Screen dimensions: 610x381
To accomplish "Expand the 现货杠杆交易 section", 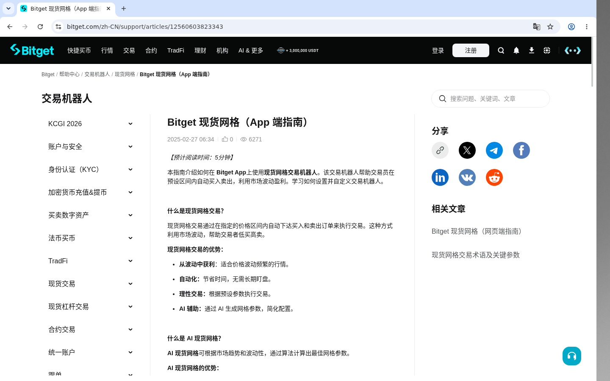I will coord(91,306).
